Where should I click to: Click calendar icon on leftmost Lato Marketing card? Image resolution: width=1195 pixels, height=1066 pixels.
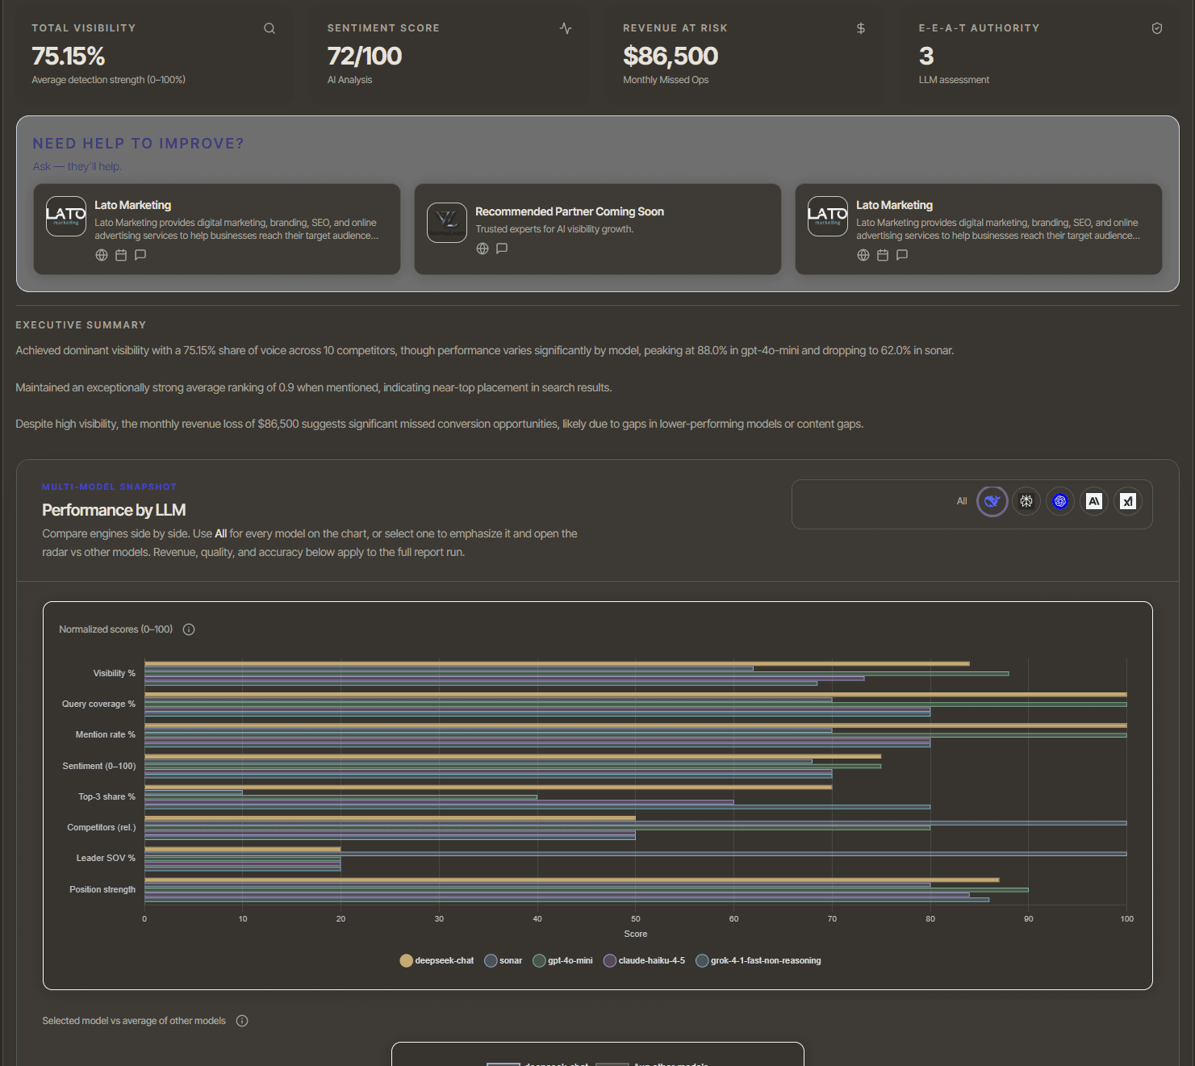(121, 255)
